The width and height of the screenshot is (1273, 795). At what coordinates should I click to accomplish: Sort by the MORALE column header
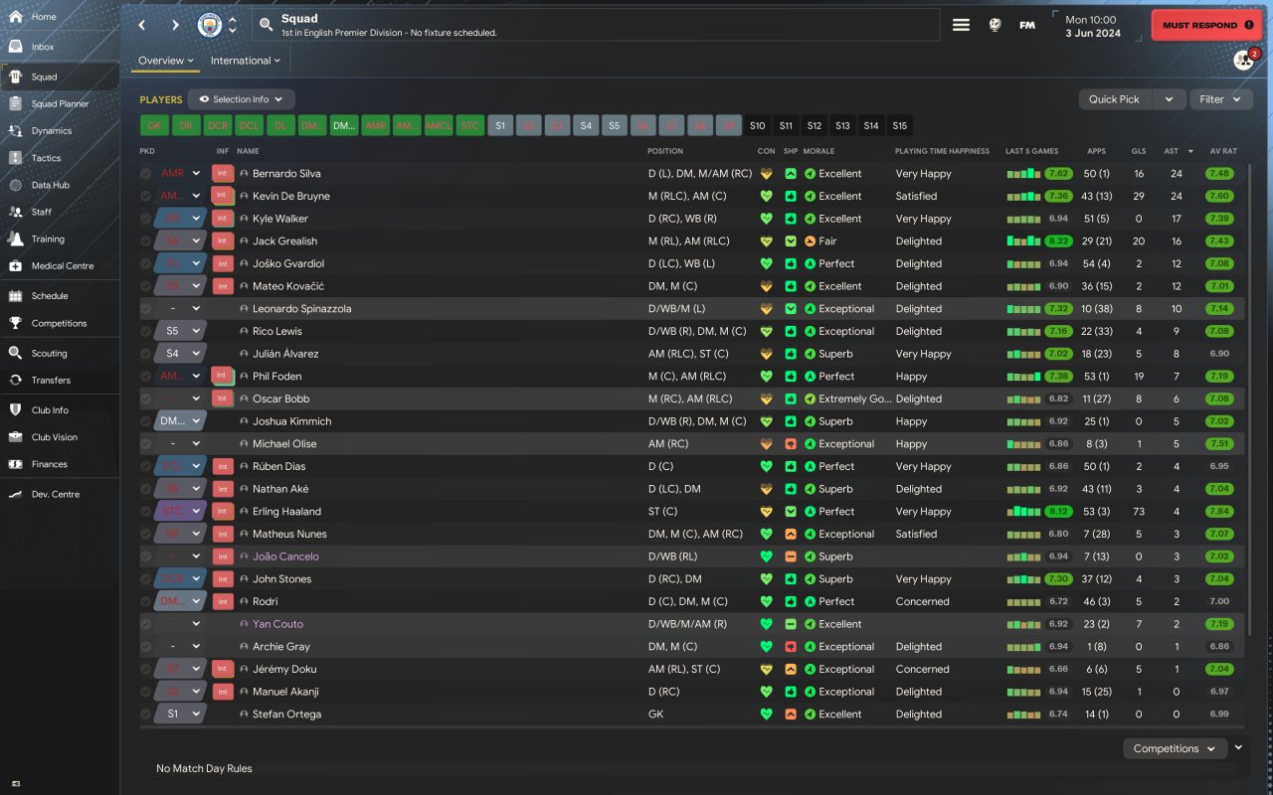click(818, 151)
